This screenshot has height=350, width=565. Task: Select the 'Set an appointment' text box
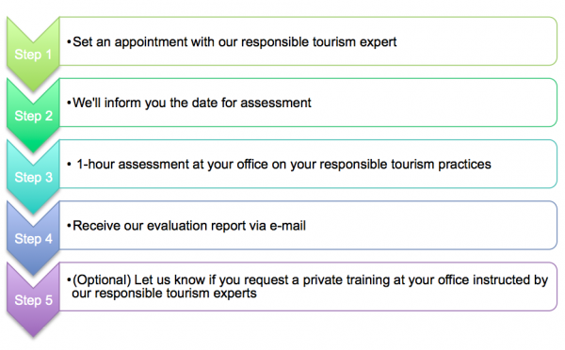coord(309,41)
